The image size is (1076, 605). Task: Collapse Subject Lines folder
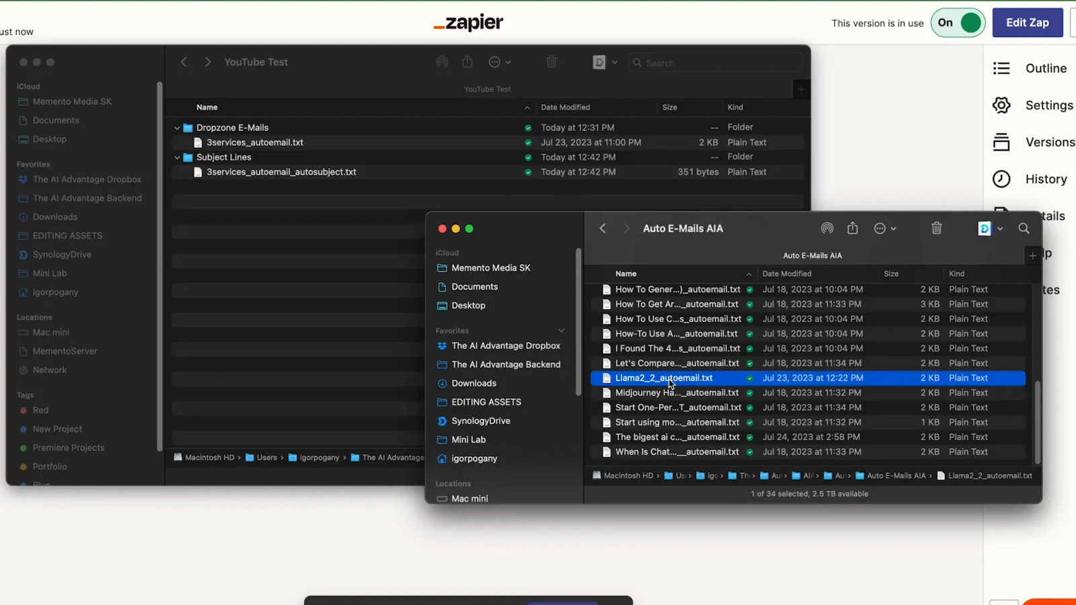pyautogui.click(x=177, y=157)
